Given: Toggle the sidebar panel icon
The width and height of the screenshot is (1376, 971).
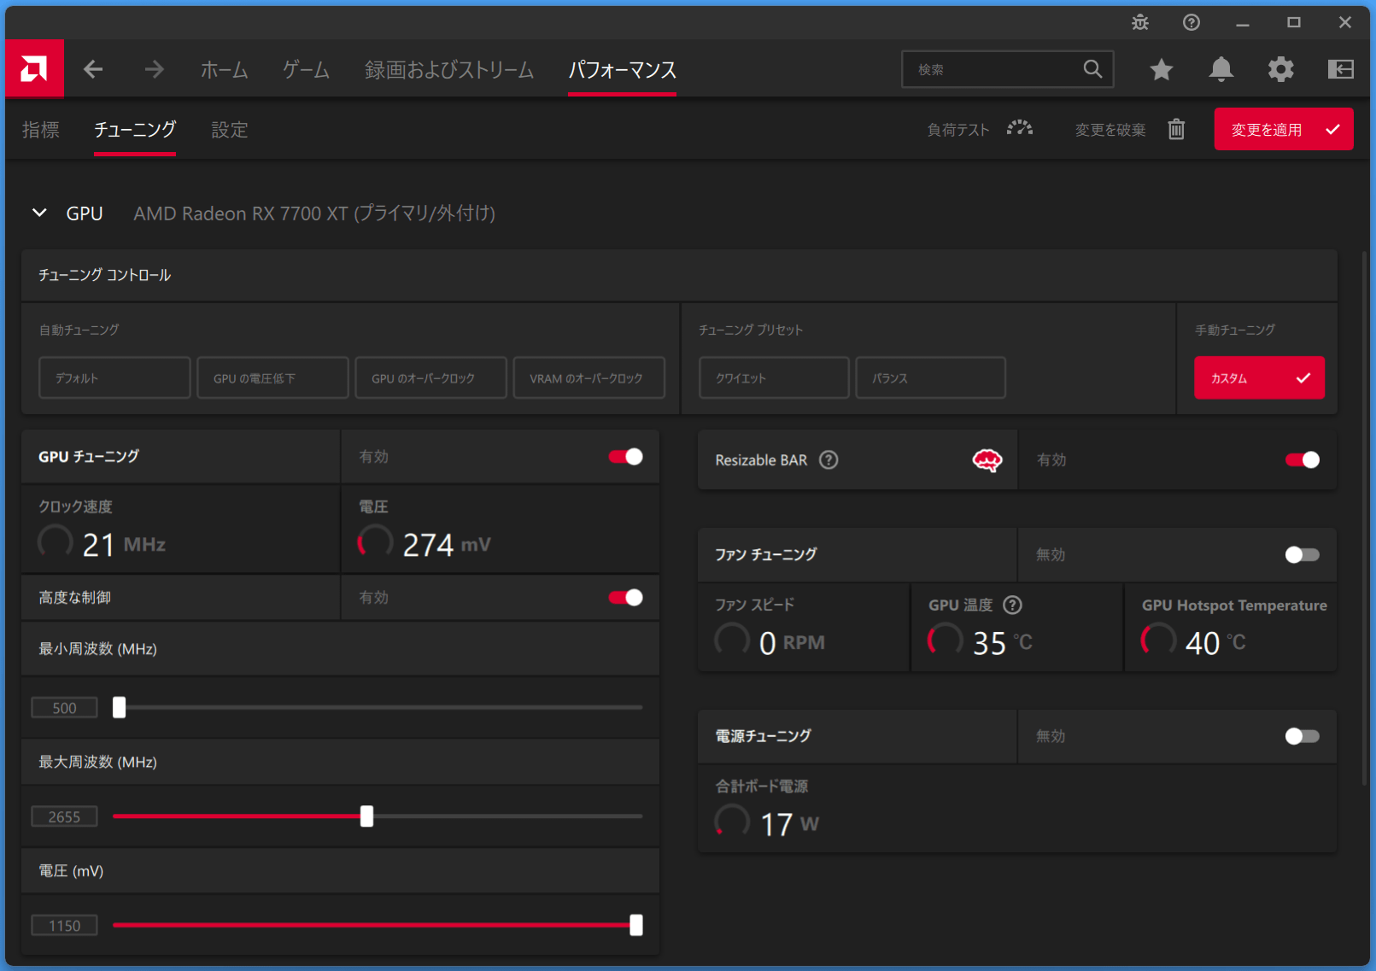Looking at the screenshot, I should pyautogui.click(x=1340, y=69).
